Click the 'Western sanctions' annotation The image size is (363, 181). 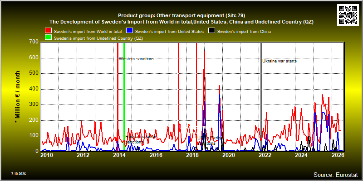click(137, 59)
